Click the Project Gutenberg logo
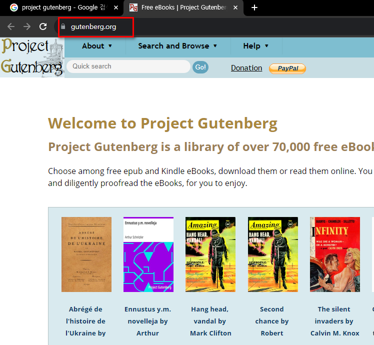The height and width of the screenshot is (345, 374). [x=32, y=57]
